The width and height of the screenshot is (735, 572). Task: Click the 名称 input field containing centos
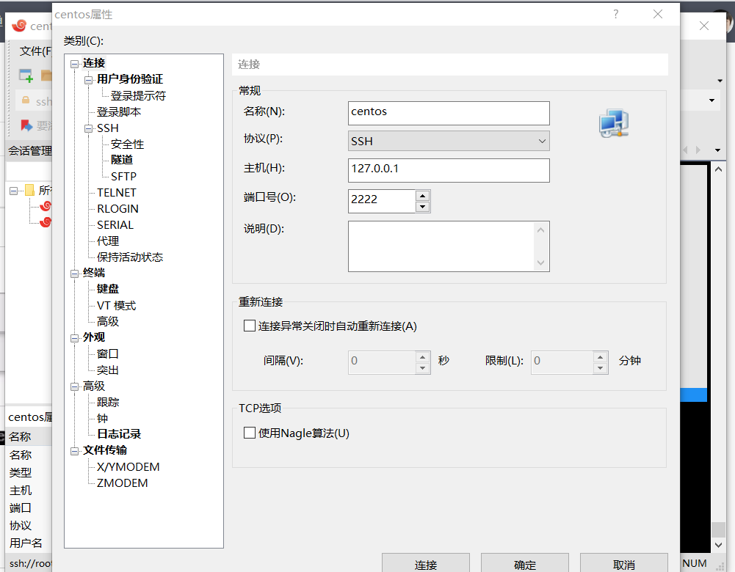(449, 113)
